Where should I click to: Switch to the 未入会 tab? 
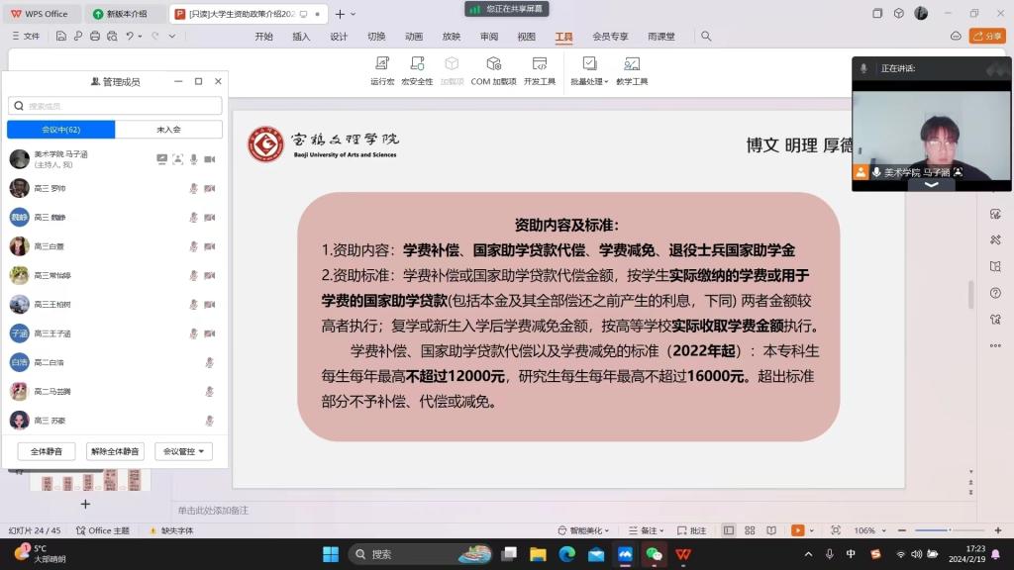pyautogui.click(x=168, y=130)
